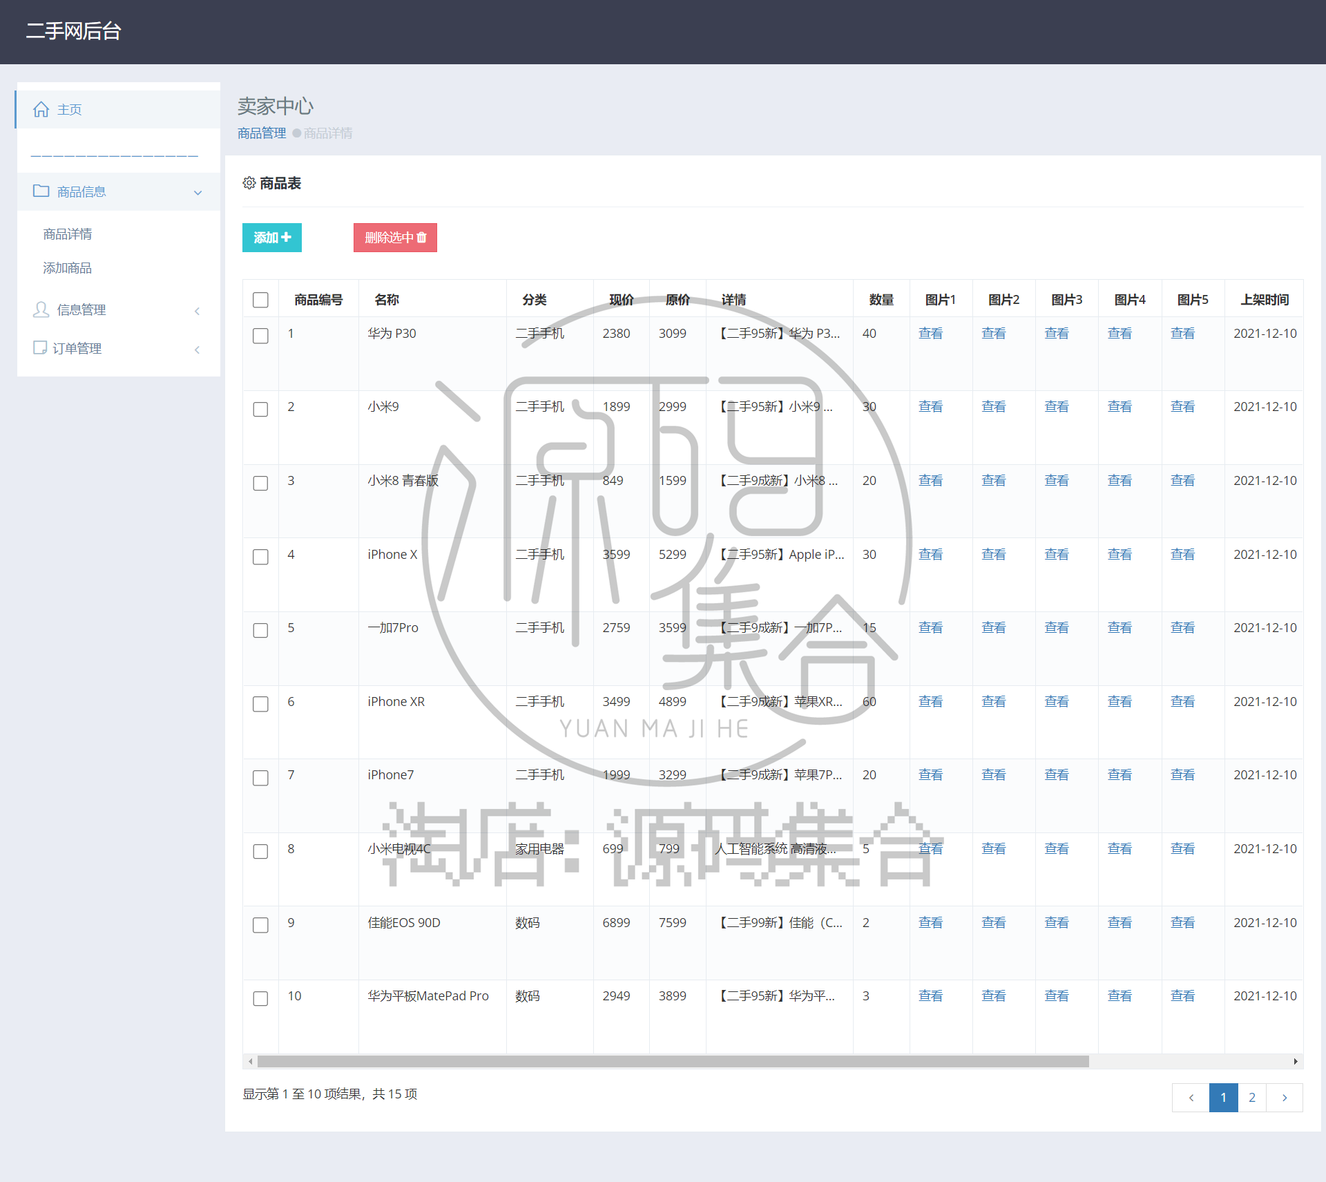View 图片1 for 华为 P30
This screenshot has height=1182, width=1326.
(931, 333)
